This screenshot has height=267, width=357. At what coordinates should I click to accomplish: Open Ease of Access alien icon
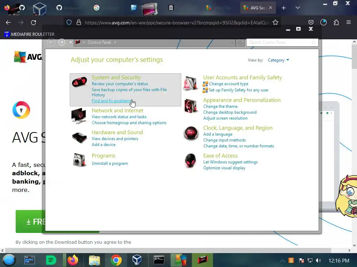pos(191,160)
